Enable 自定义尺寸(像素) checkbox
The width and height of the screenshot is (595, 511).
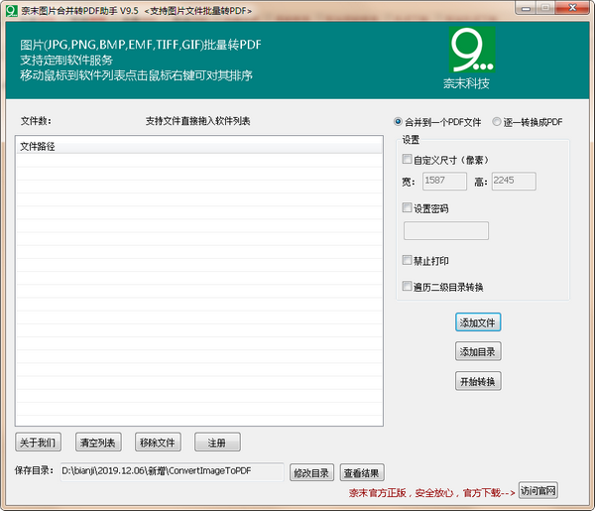click(407, 160)
